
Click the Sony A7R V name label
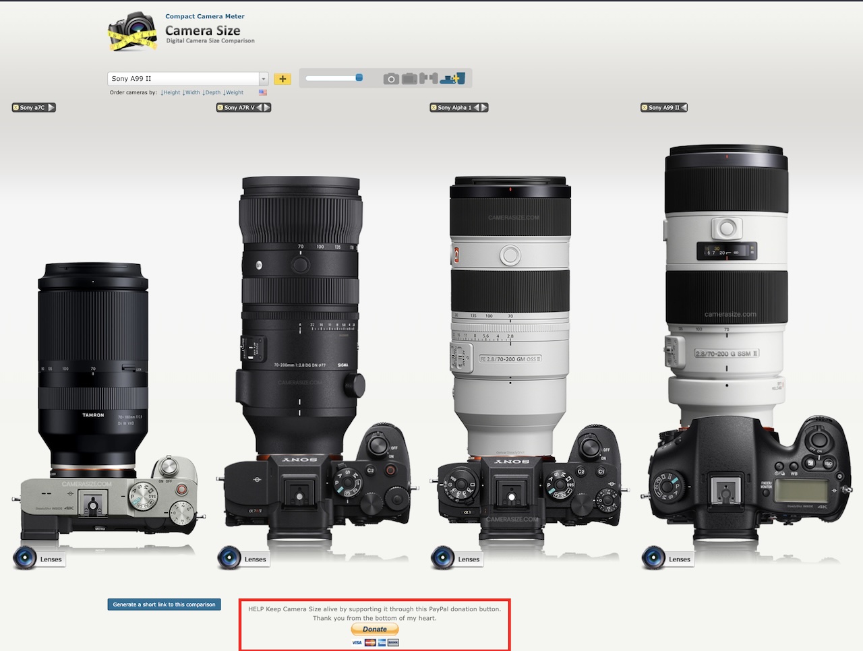click(239, 107)
